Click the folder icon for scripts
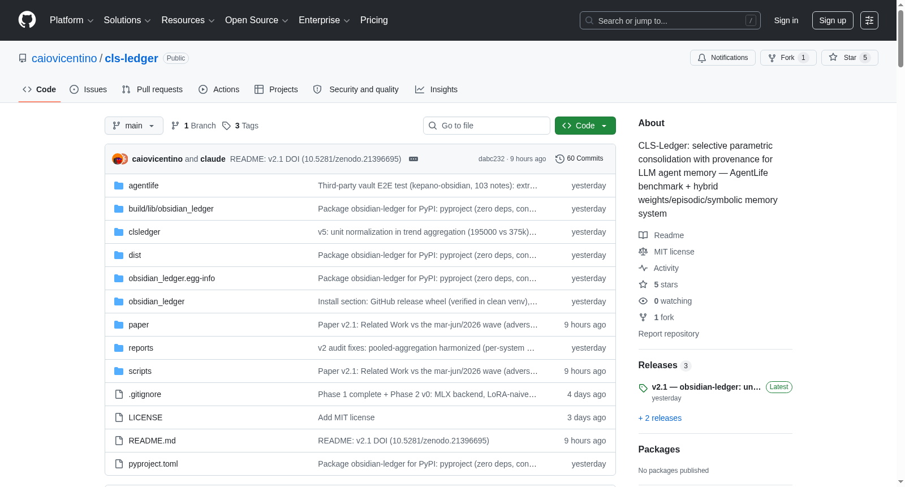 [119, 371]
